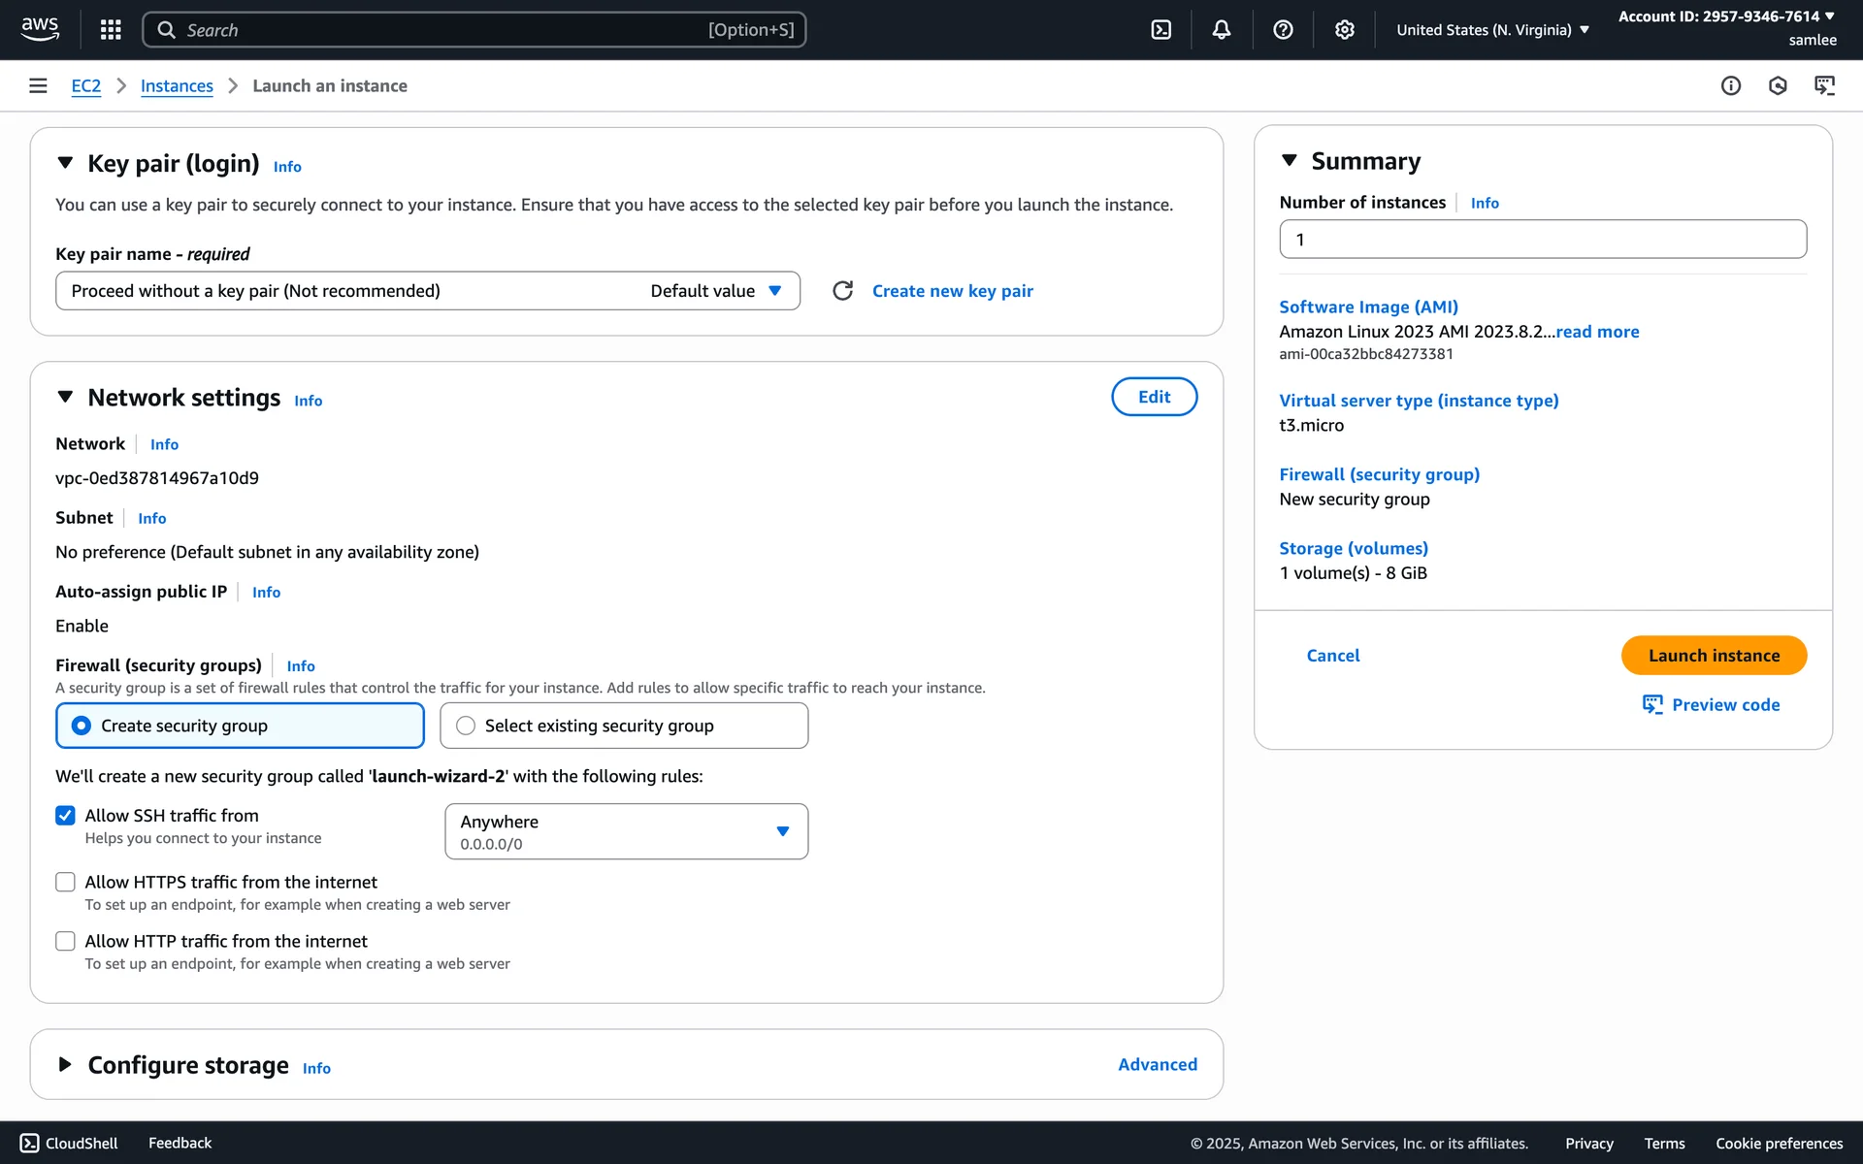This screenshot has width=1863, height=1164.
Task: Open the SSH source Anywhere dropdown
Action: 626,831
